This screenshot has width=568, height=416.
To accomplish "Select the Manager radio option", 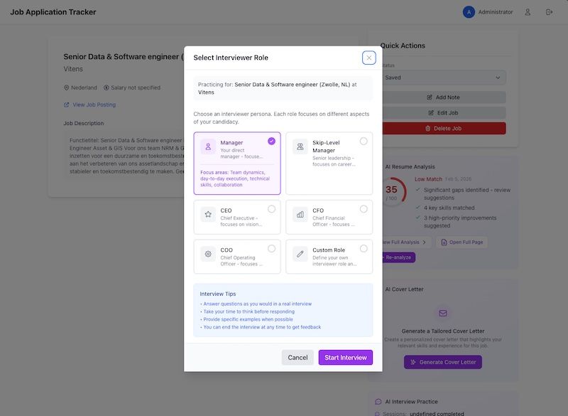I will [x=271, y=141].
